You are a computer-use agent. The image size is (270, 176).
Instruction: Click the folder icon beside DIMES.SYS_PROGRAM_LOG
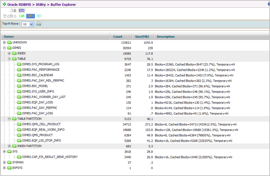click(19, 64)
